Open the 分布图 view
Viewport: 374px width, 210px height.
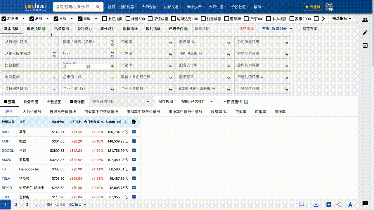point(31,102)
